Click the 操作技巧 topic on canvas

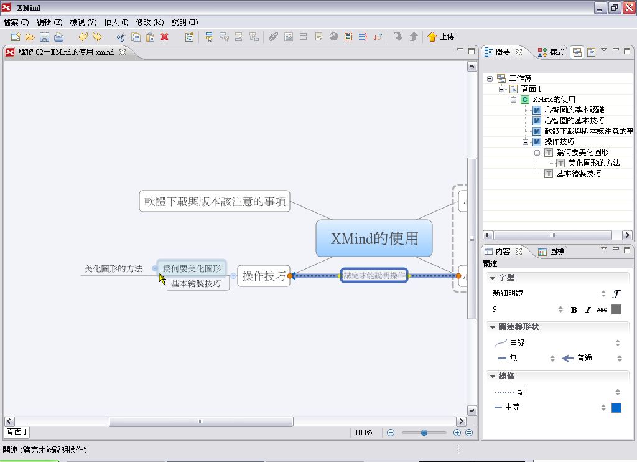click(x=264, y=276)
